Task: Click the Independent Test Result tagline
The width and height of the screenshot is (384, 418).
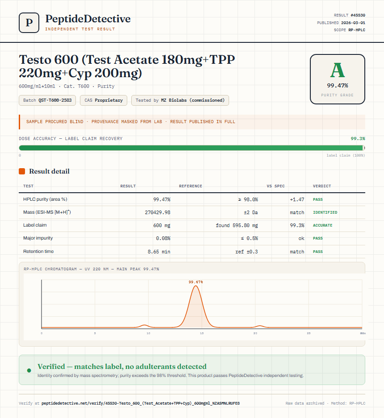Action: pyautogui.click(x=80, y=29)
